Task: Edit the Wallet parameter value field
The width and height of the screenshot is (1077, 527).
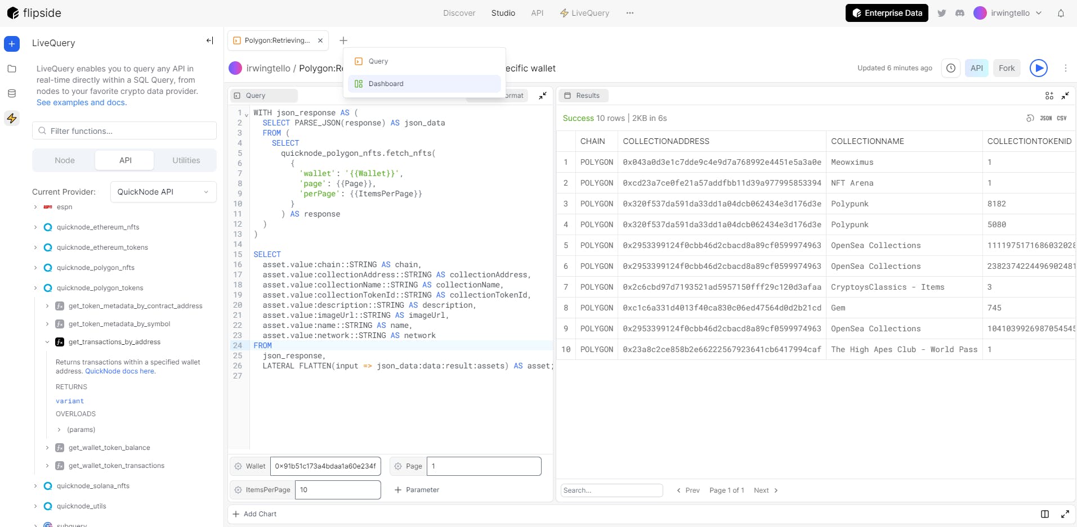Action: pos(325,466)
